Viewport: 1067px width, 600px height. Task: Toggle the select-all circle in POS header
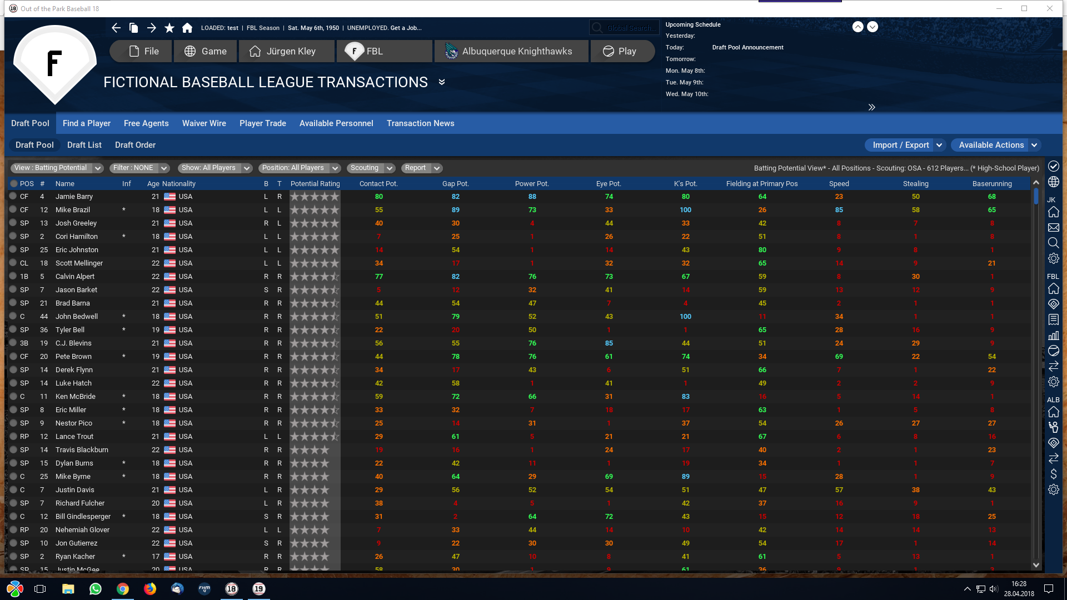[x=14, y=183]
